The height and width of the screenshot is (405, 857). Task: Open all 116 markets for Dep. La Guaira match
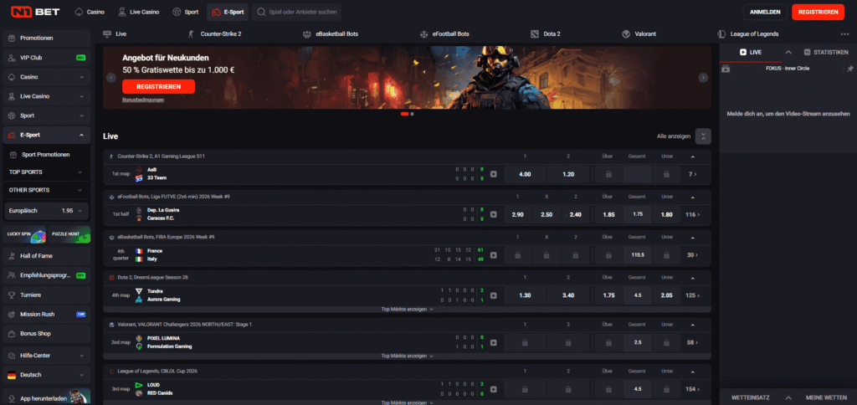click(x=691, y=215)
